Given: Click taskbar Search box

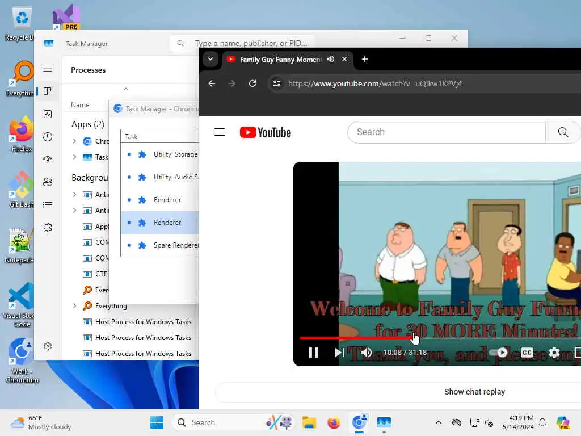Looking at the screenshot, I should click(233, 422).
